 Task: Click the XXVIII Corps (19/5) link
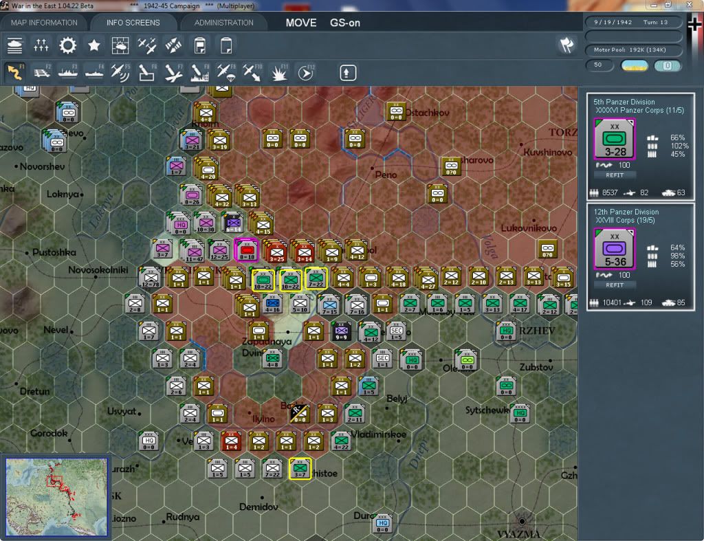[x=625, y=221]
